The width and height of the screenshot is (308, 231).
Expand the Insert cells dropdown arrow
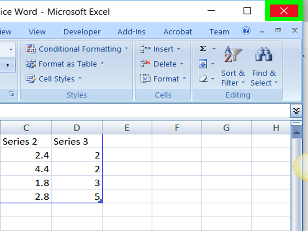pos(179,49)
